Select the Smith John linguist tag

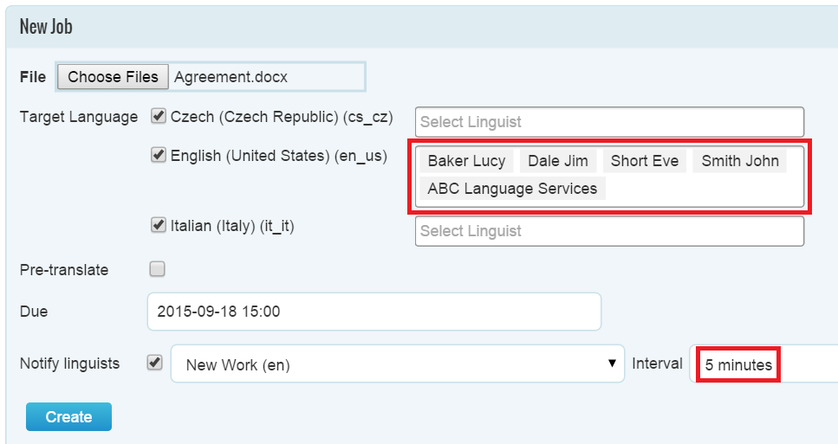[739, 161]
